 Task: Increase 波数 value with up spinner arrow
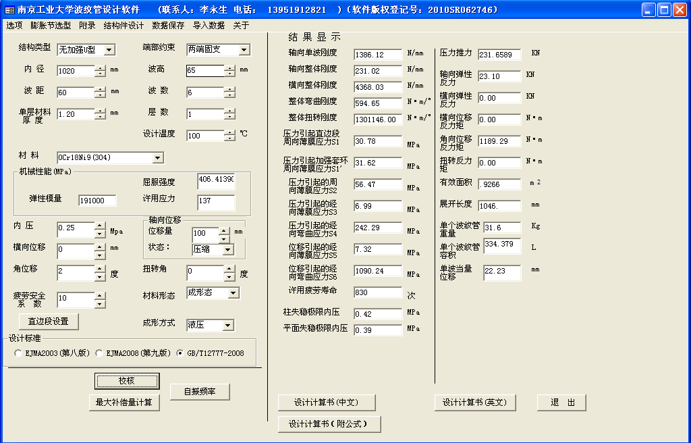pyautogui.click(x=229, y=89)
